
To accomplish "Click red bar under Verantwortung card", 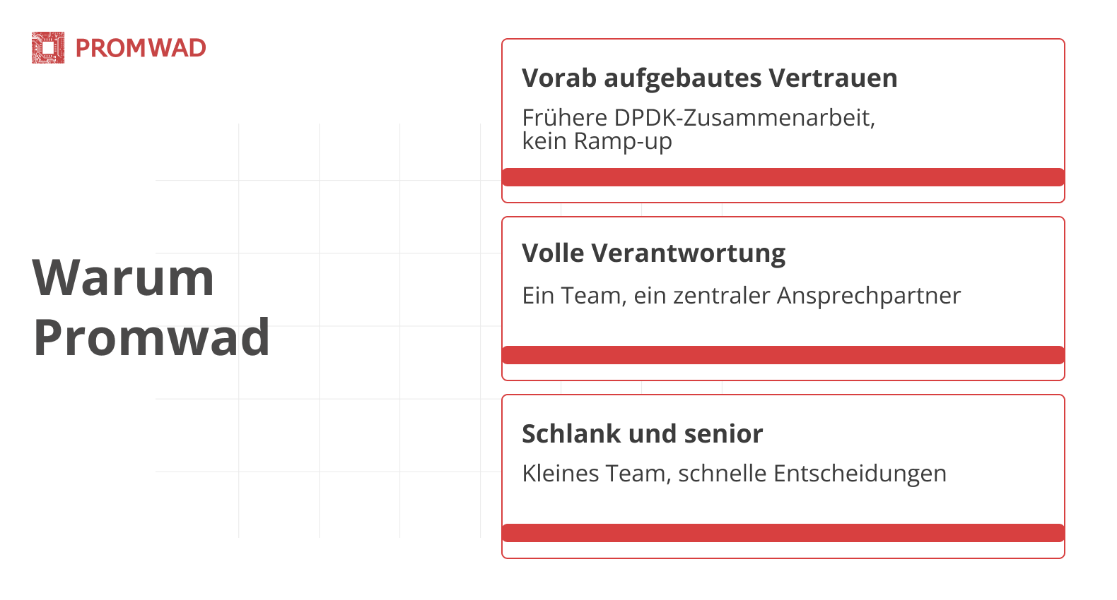I will (x=783, y=355).
